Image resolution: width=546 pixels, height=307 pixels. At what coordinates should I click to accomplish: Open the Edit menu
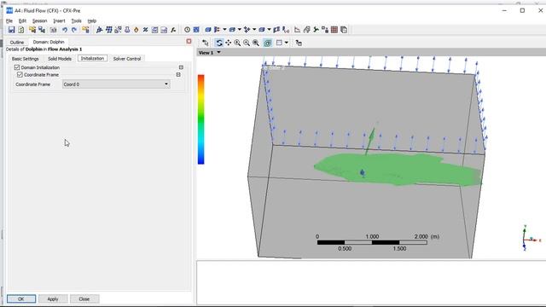(23, 20)
